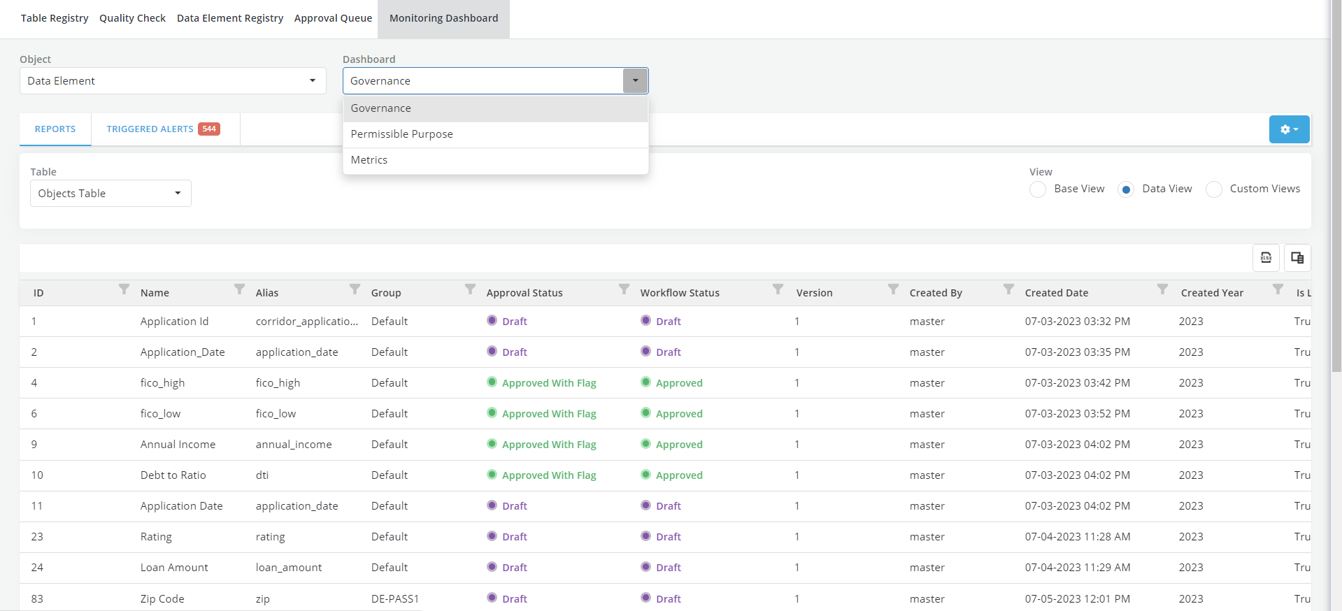
Task: Filter the Created By column
Action: pyautogui.click(x=1008, y=289)
